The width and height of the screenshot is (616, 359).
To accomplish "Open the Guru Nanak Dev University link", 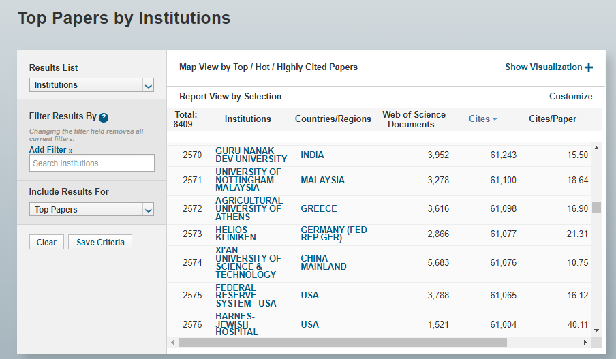I will (251, 155).
